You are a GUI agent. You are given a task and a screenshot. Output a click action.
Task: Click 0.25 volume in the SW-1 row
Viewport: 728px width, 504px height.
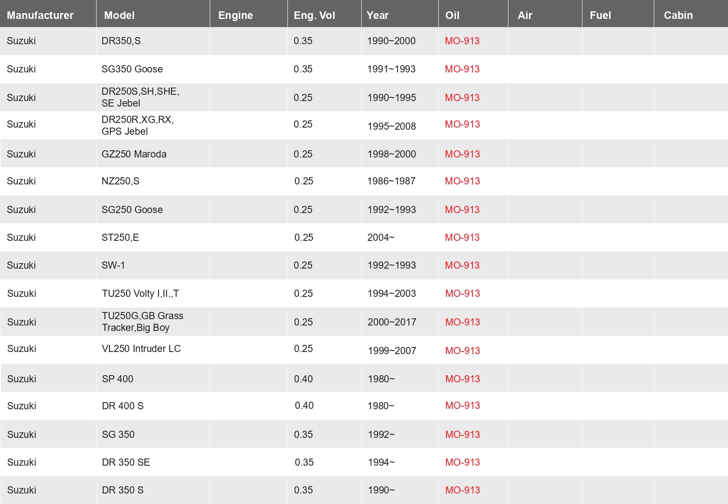pyautogui.click(x=303, y=265)
